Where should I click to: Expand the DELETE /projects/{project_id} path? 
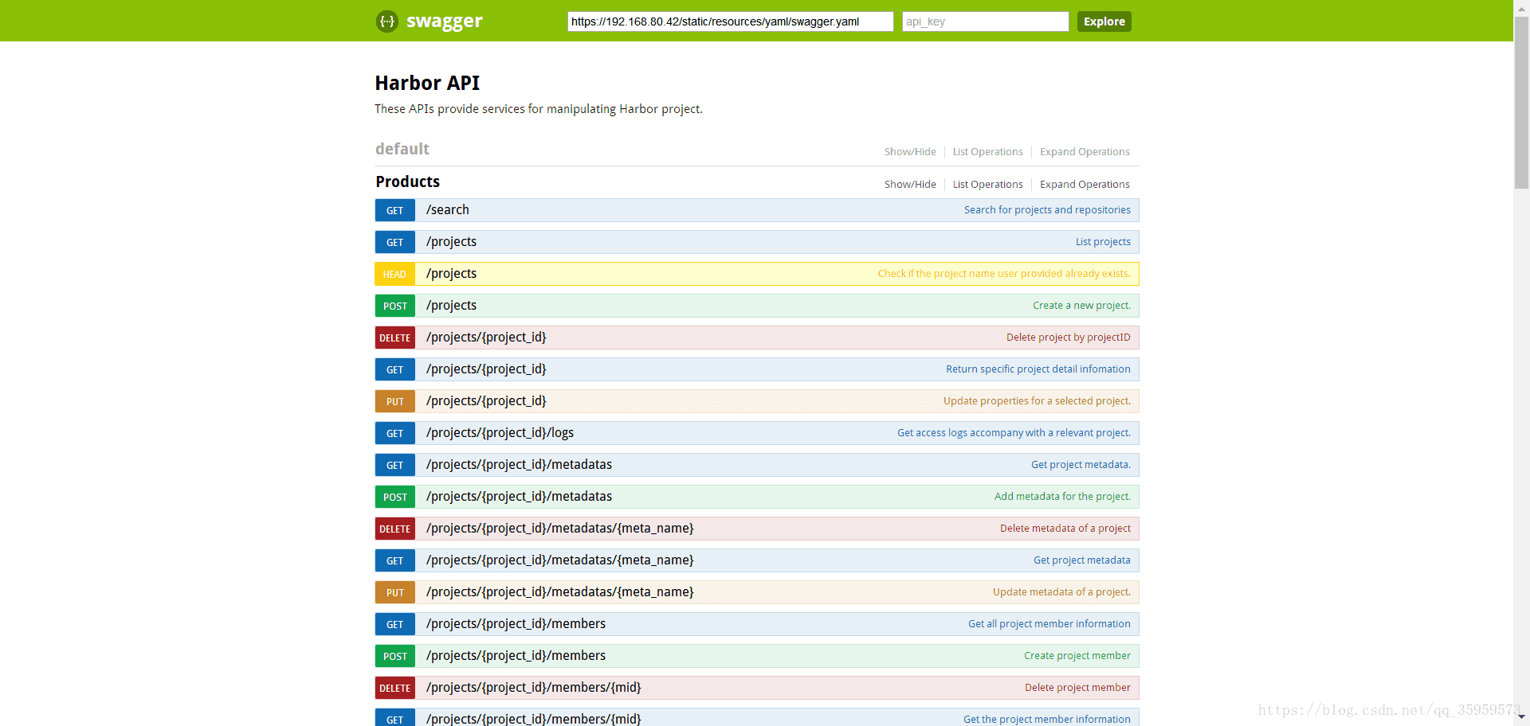486,338
